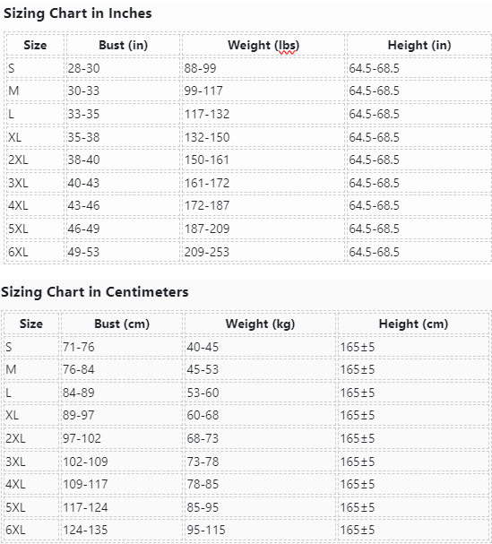Select the 99-117 weight cell
Image resolution: width=492 pixels, height=544 pixels.
pos(263,91)
